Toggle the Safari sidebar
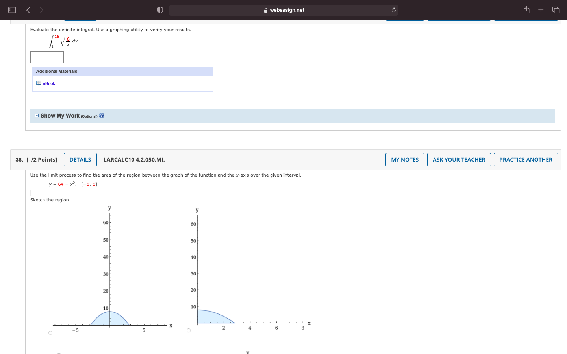567x354 pixels. tap(12, 10)
